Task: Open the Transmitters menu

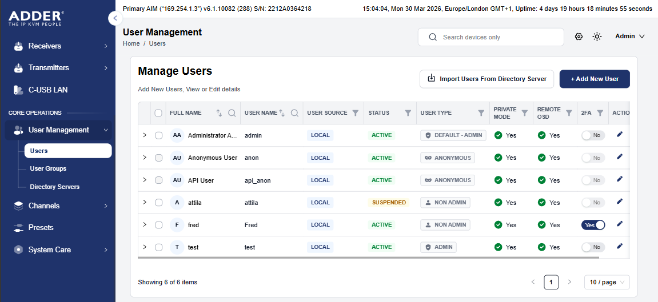Action: (x=58, y=68)
